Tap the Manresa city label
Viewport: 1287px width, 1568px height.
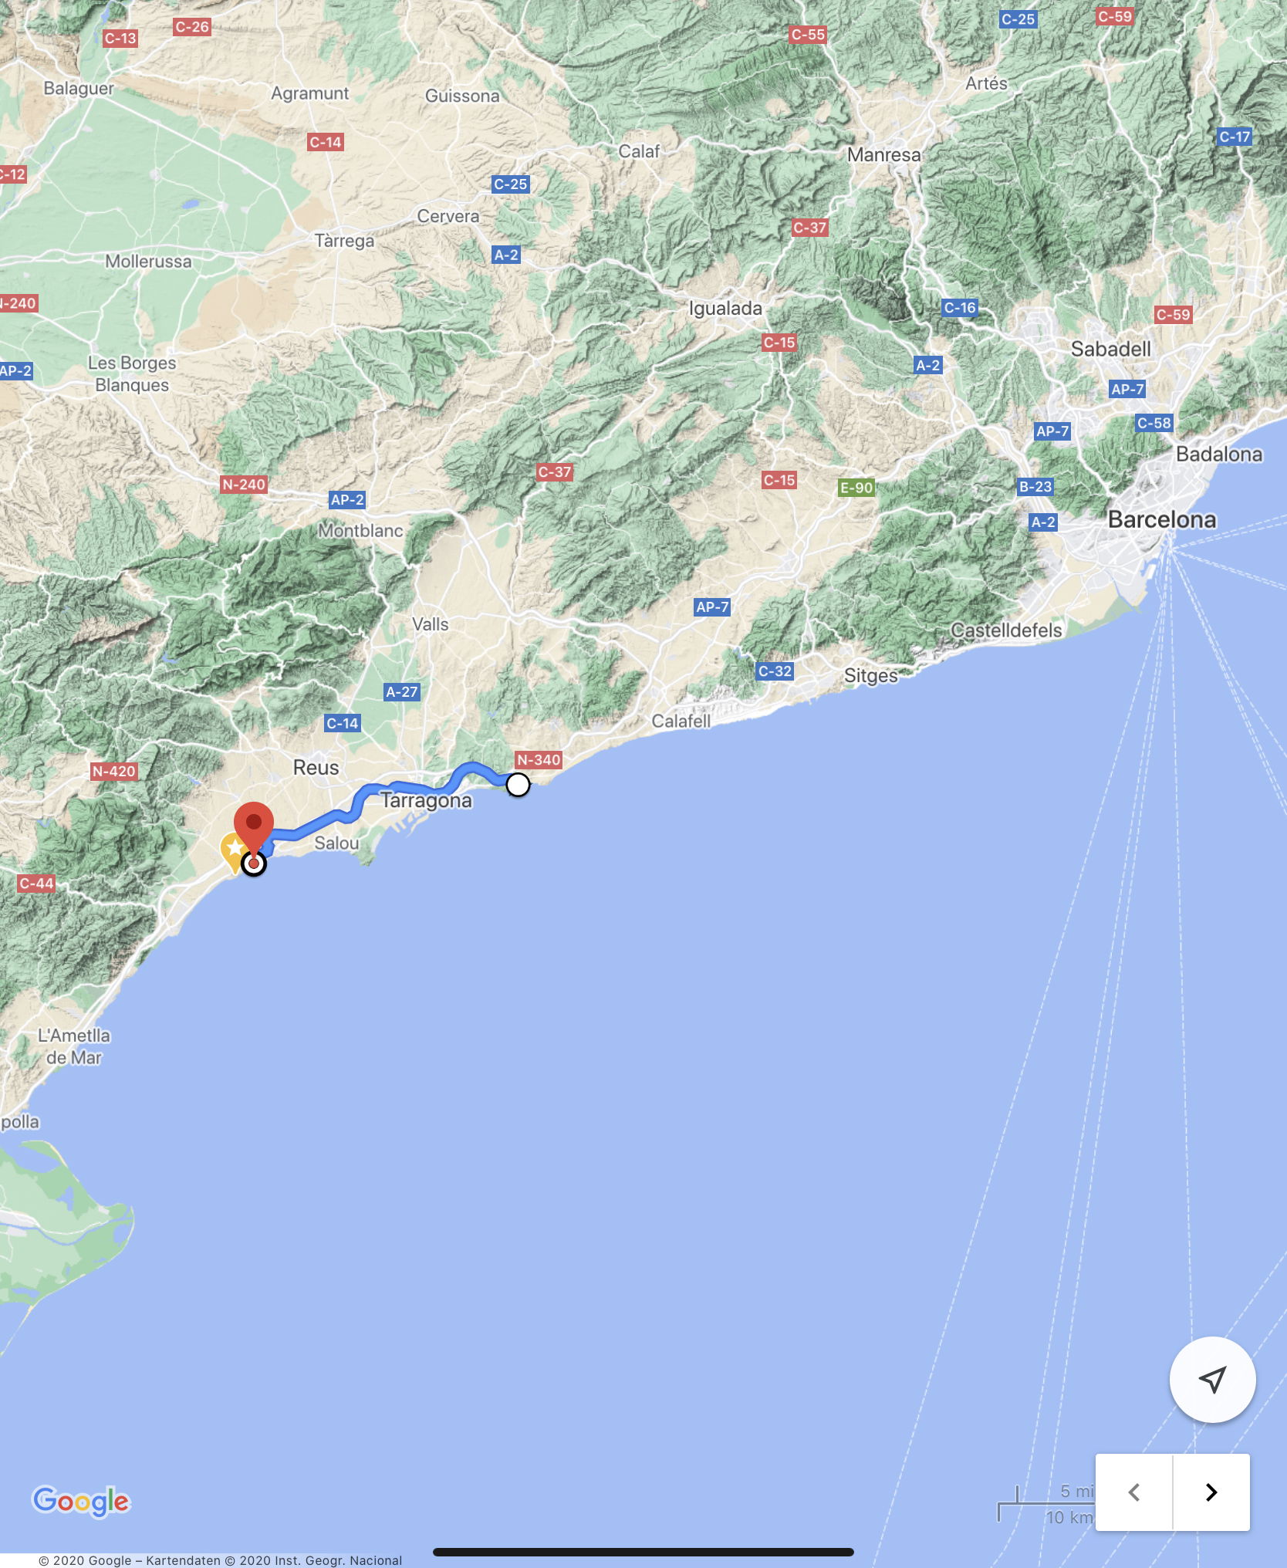point(884,155)
